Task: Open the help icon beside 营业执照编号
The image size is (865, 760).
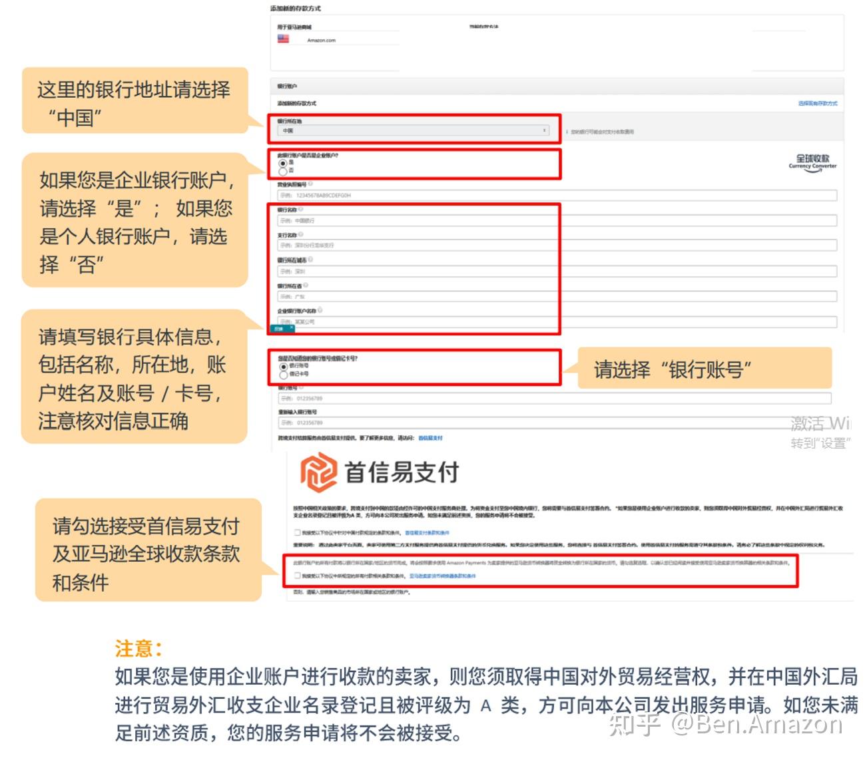Action: pyautogui.click(x=310, y=183)
